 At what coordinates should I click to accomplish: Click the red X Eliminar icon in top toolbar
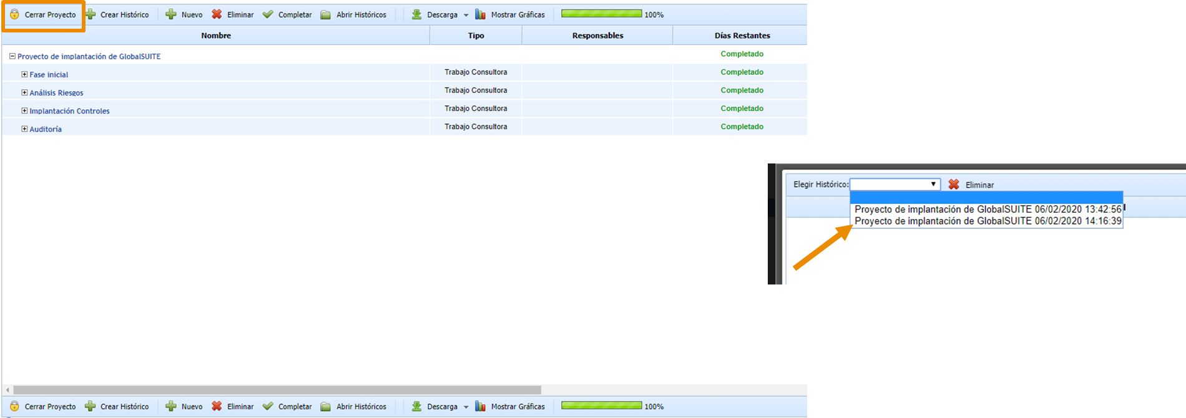pyautogui.click(x=217, y=14)
